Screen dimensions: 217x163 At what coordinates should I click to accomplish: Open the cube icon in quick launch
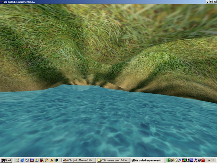point(56,160)
